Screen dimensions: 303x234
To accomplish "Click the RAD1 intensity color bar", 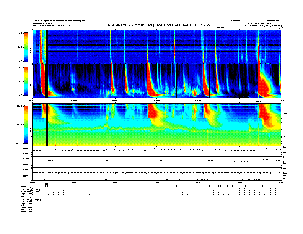I will [26, 81].
